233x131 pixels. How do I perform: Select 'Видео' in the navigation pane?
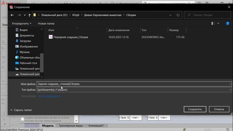[24, 30]
